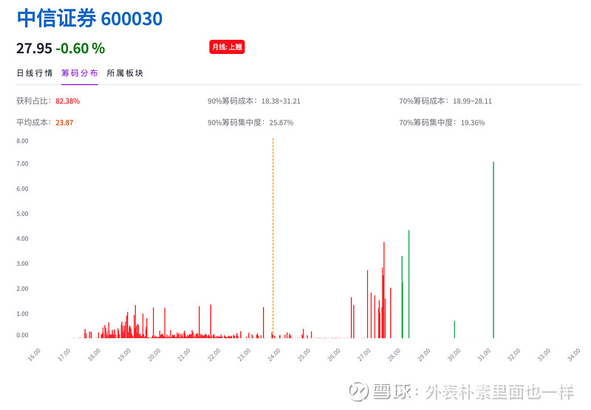
Task: Click the 20.00 x-axis label
Action: [x=154, y=355]
